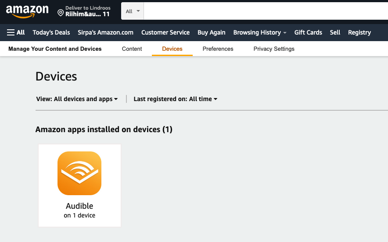Click Manage Your Content and Devices heading
This screenshot has height=242, width=388.
pos(55,49)
